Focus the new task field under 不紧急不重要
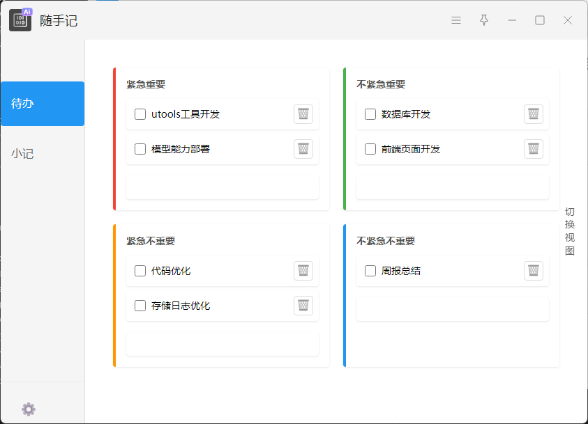Image resolution: width=588 pixels, height=424 pixels. point(453,308)
